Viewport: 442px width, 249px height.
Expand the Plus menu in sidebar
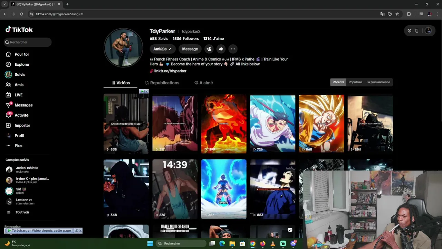[x=18, y=146]
